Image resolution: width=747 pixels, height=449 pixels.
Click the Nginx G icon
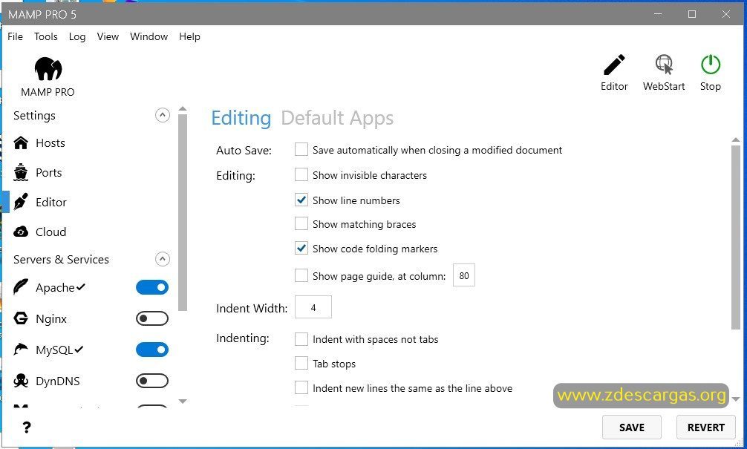click(x=21, y=318)
